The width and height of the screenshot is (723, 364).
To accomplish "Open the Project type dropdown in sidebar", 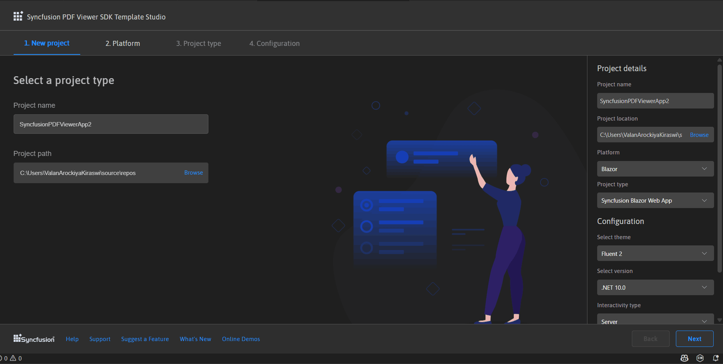I will pyautogui.click(x=655, y=201).
